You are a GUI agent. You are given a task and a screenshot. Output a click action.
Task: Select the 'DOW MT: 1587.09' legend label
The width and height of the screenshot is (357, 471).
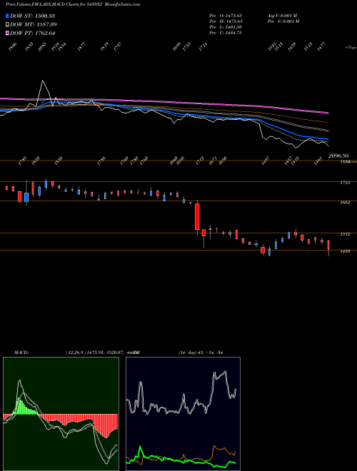click(x=34, y=24)
